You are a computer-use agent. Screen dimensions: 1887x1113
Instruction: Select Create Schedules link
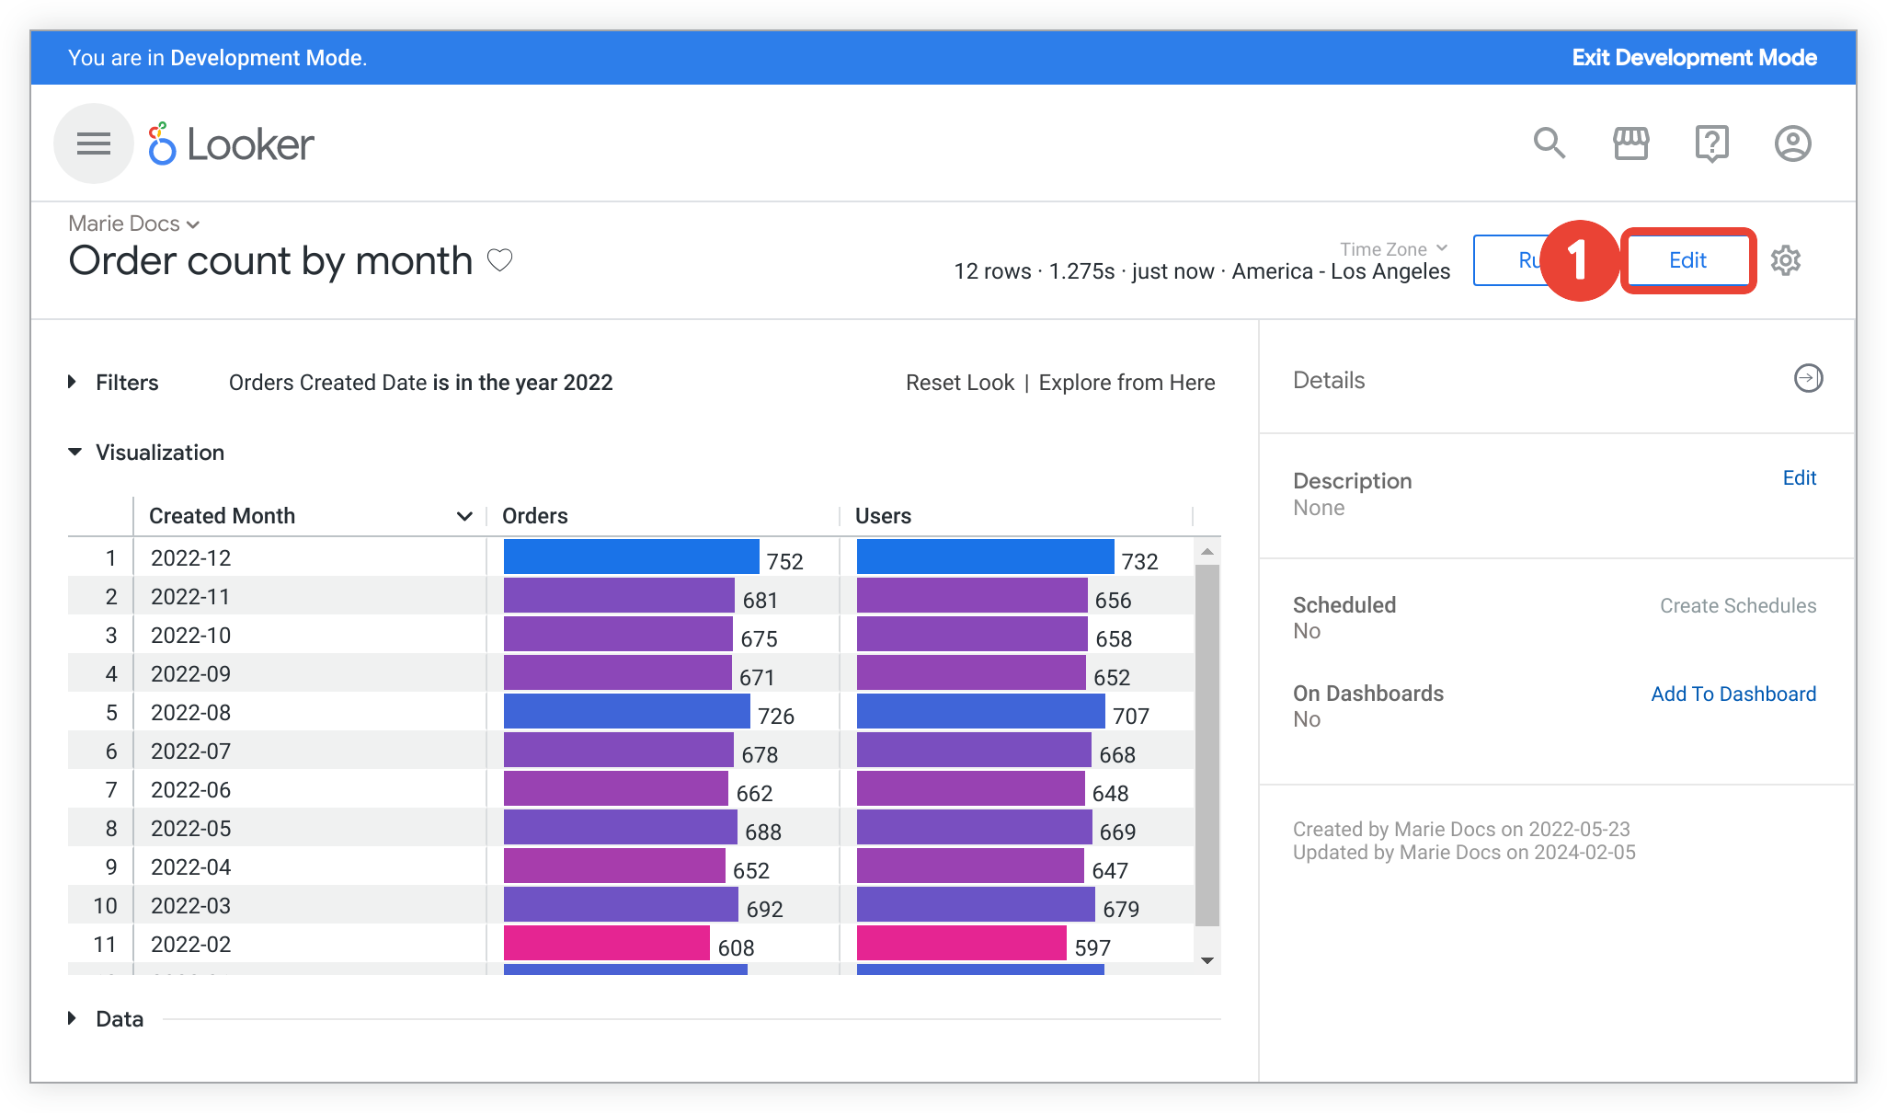pos(1737,605)
